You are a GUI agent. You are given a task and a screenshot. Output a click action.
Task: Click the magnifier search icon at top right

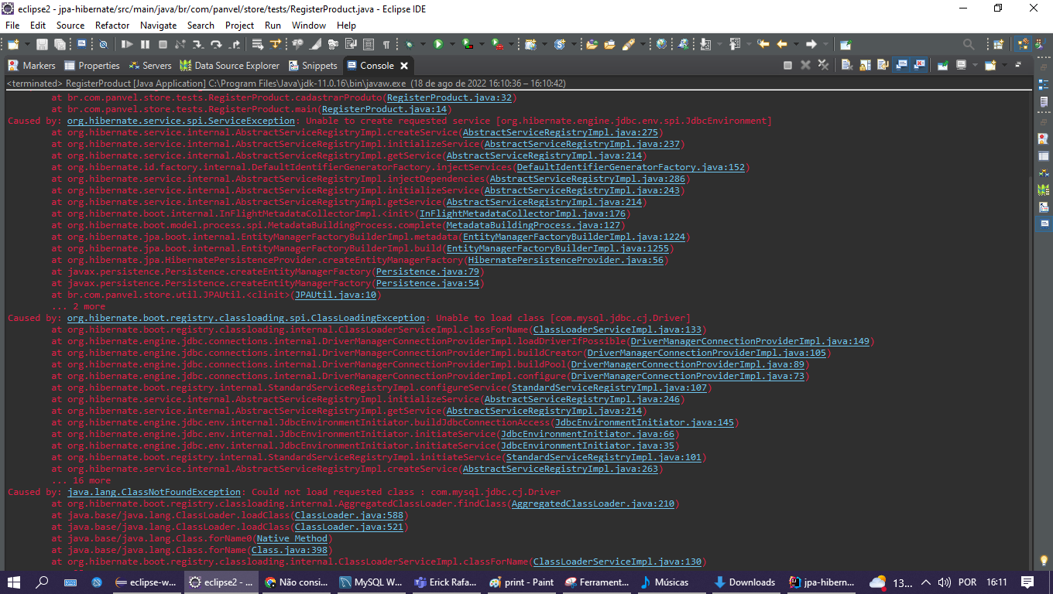(969, 44)
